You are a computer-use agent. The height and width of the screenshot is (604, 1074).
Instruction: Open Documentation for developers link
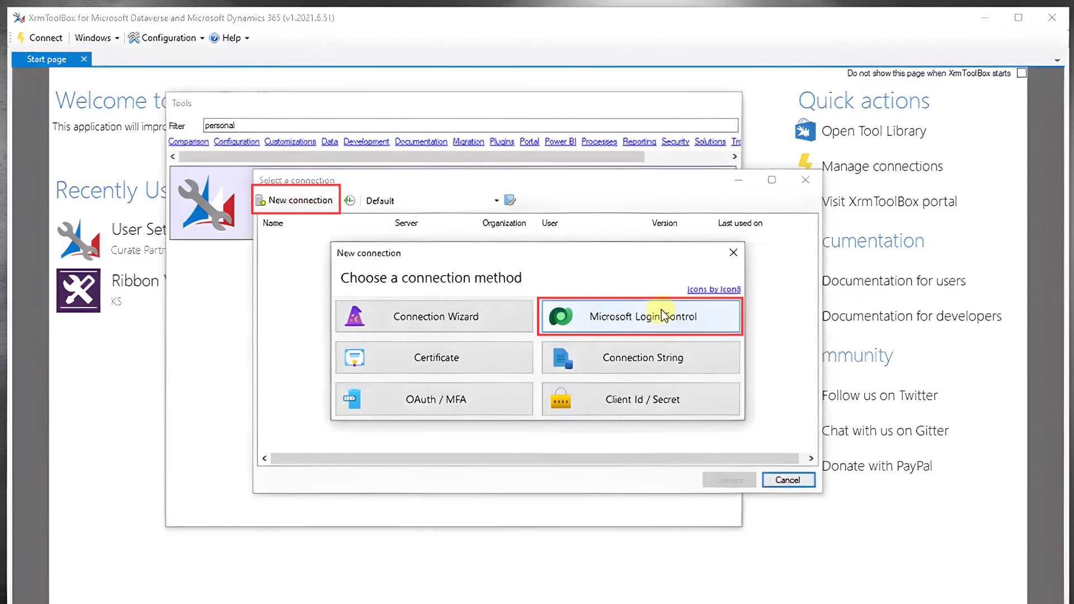(x=911, y=316)
